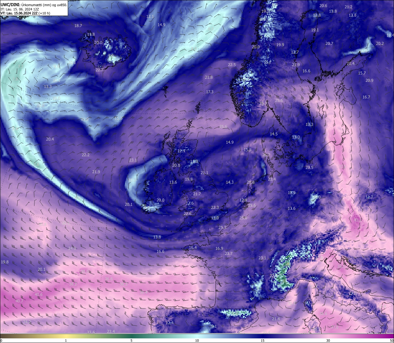Select the 25.3 value over northern France
The image size is (394, 343).
pyautogui.click(x=222, y=228)
